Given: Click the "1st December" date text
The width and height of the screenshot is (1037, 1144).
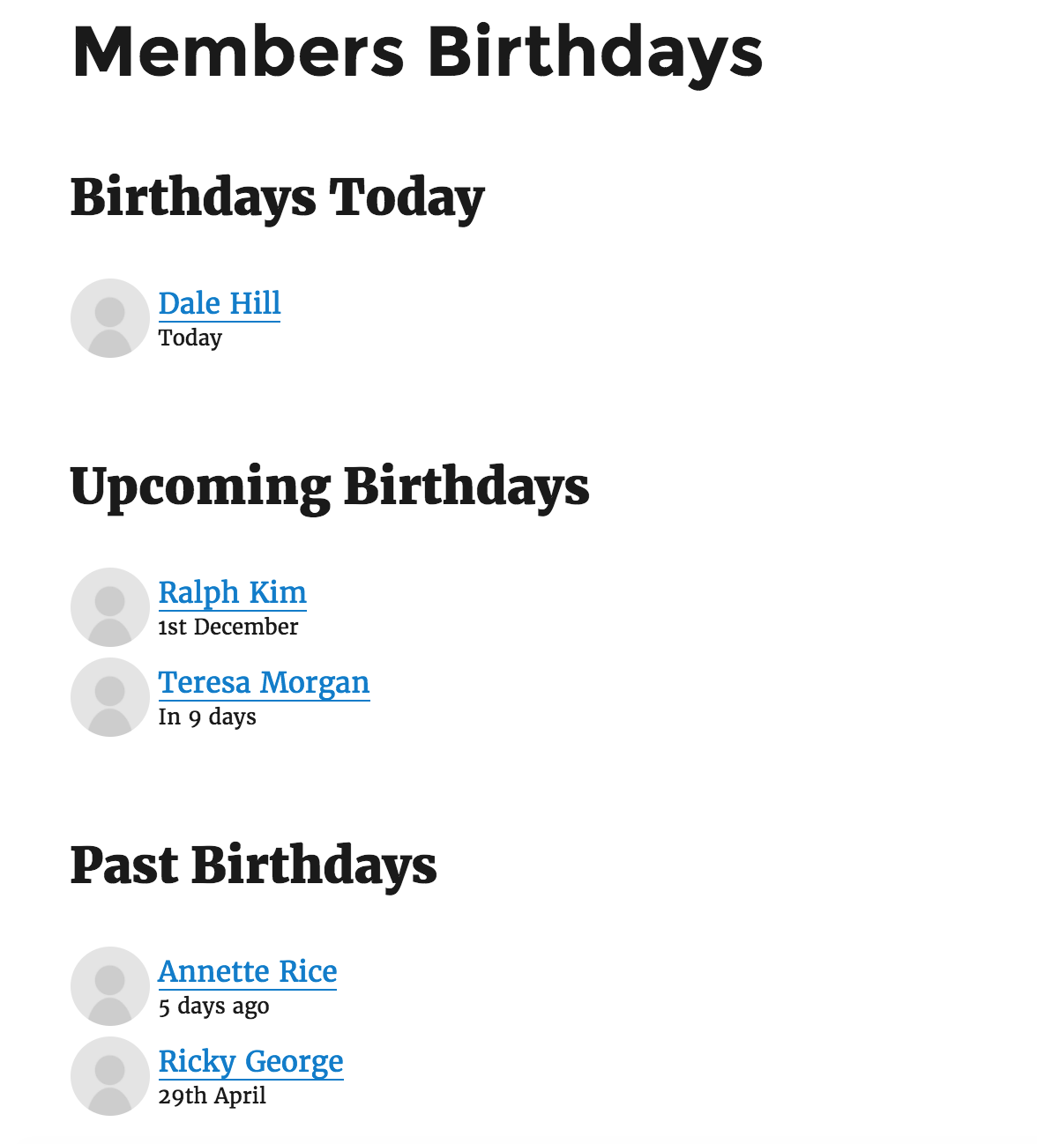Looking at the screenshot, I should (228, 627).
